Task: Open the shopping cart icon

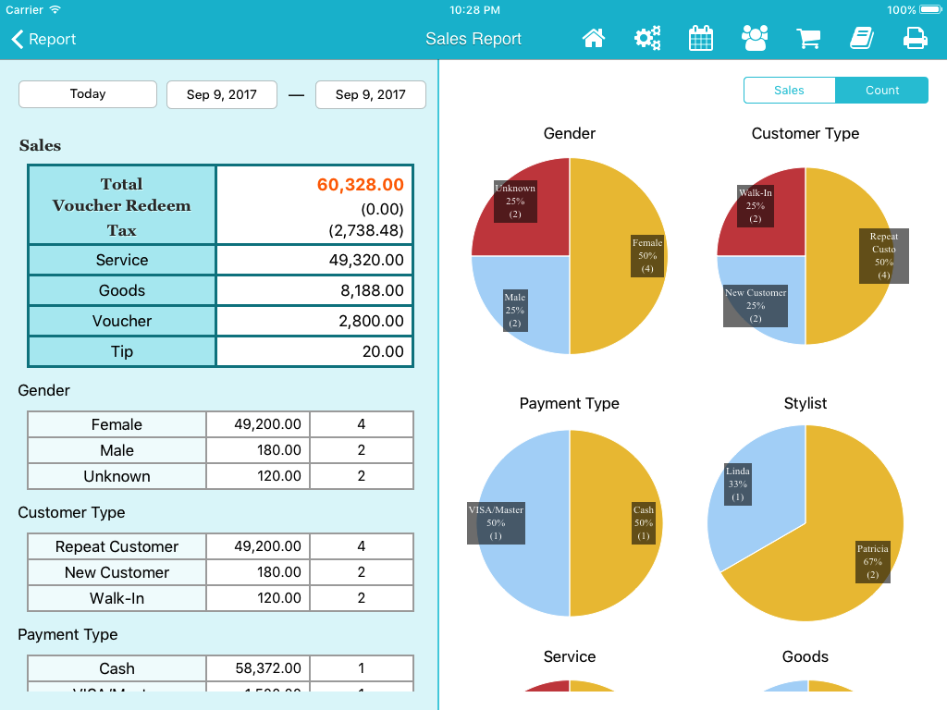Action: 809,39
